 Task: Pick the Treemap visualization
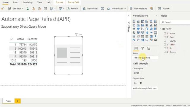point(156,29)
